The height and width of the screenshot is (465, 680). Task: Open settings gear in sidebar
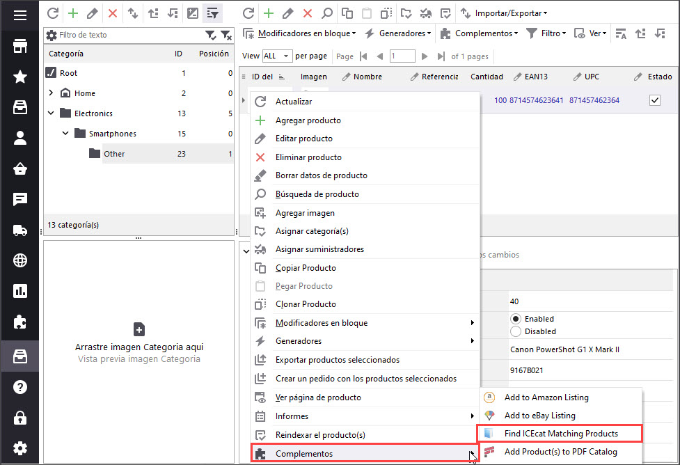point(20,448)
